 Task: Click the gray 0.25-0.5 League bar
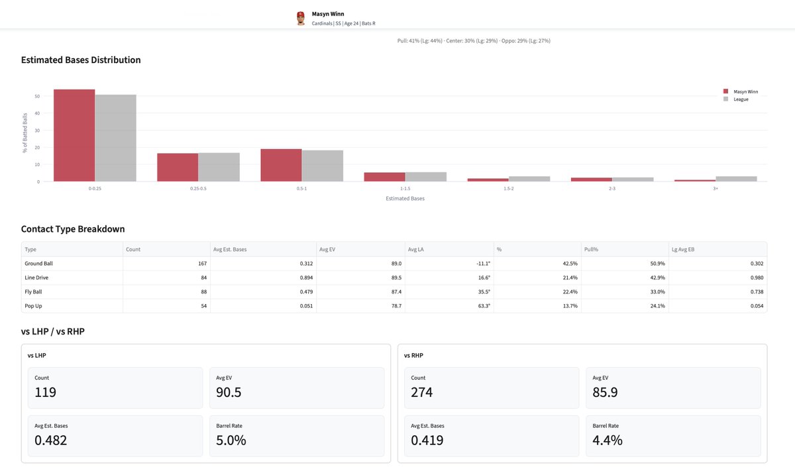219,167
